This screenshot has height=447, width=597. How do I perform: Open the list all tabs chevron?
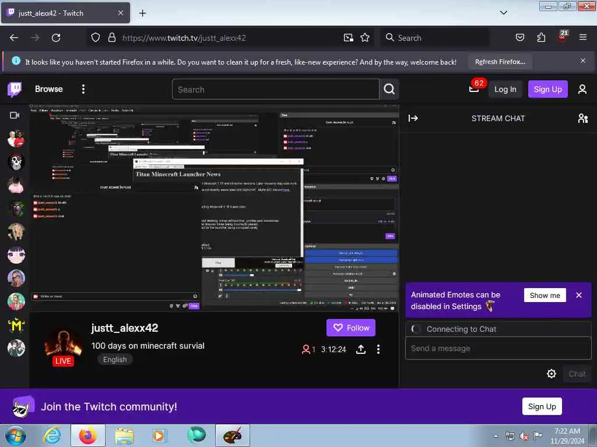(x=503, y=13)
